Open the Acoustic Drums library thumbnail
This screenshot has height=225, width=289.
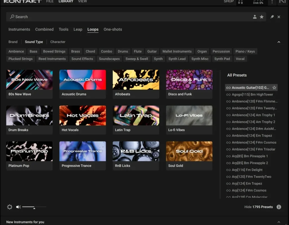(83, 84)
